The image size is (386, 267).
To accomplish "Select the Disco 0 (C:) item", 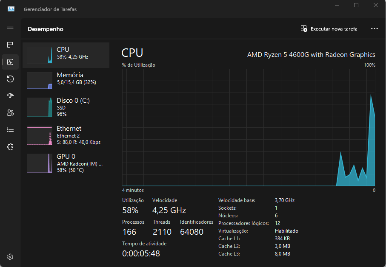I will tap(66, 107).
